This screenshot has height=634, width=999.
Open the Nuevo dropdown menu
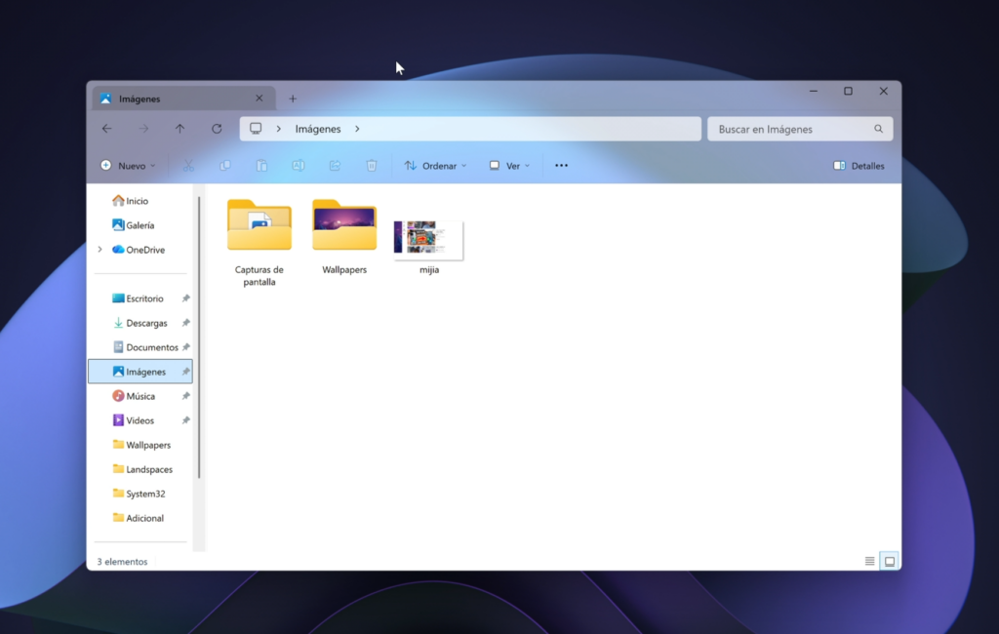128,166
